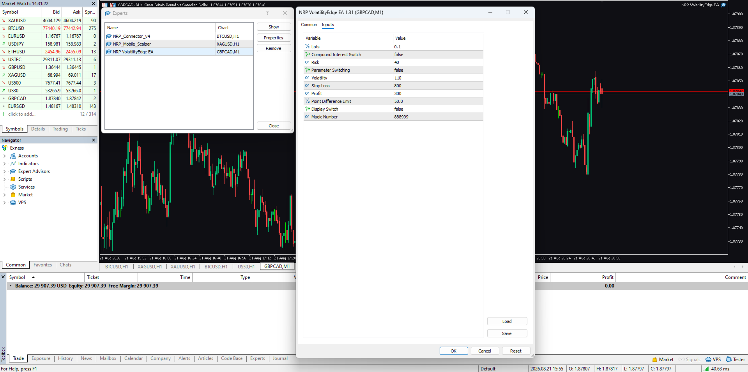The height and width of the screenshot is (372, 748).
Task: Expand the Market tree node
Action: coord(4,195)
